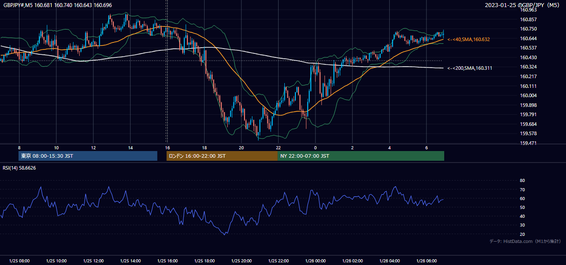Click the 159.471 price axis label
The width and height of the screenshot is (566, 265).
528,143
